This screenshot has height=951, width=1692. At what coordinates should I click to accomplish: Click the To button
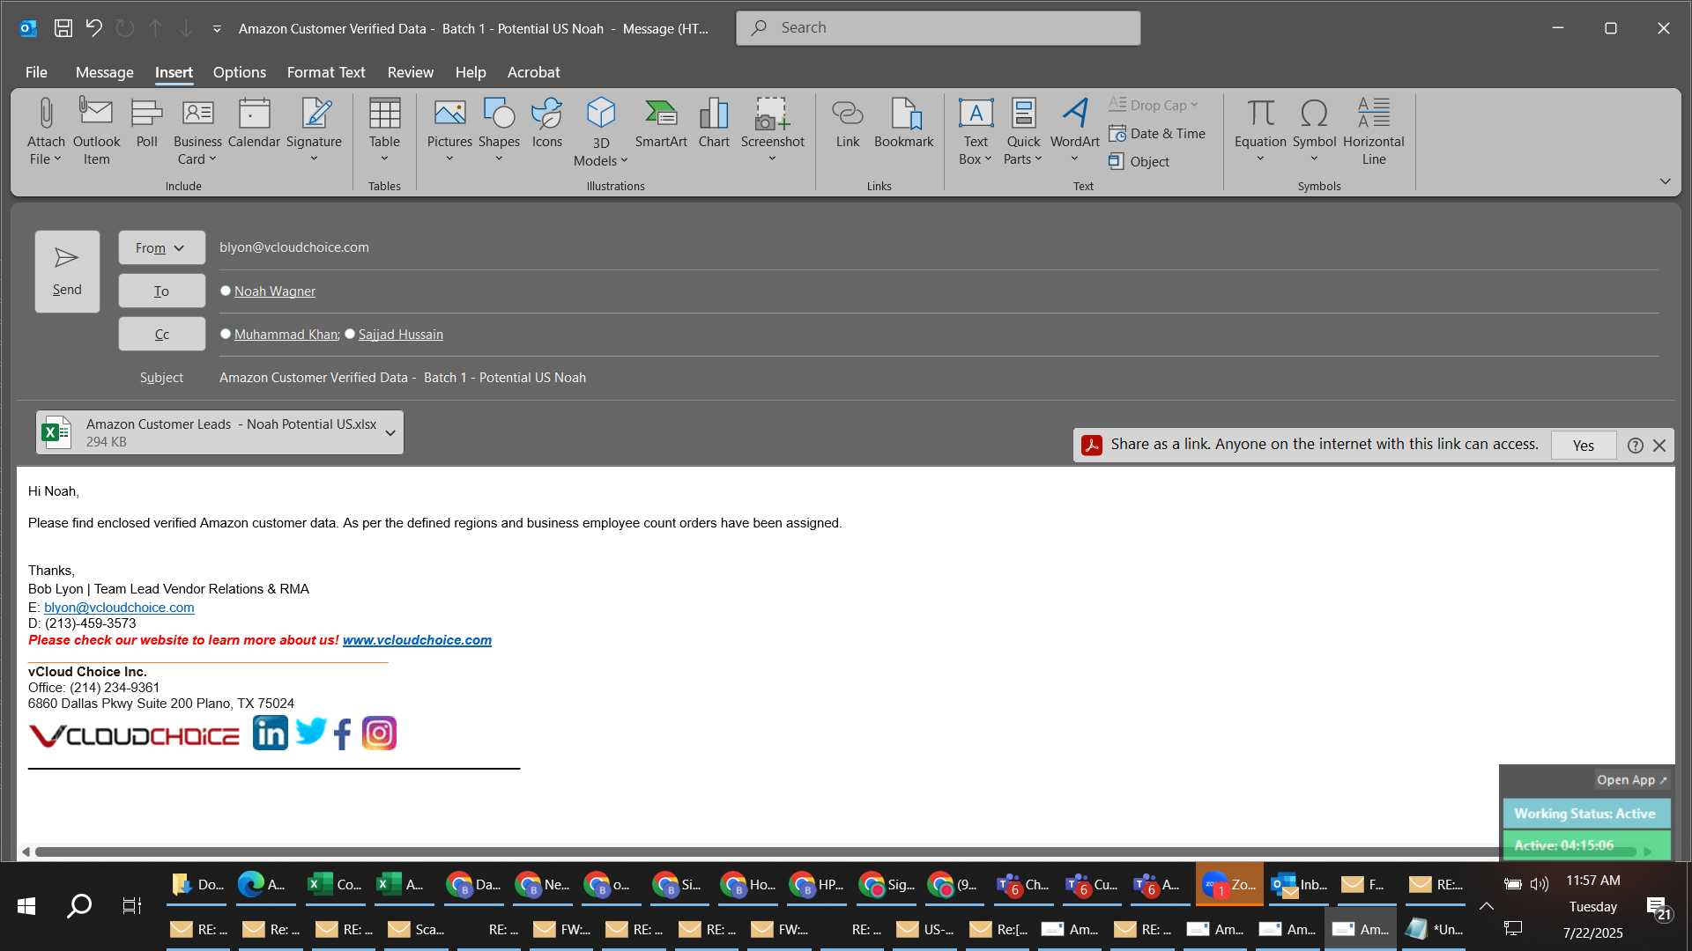click(162, 291)
